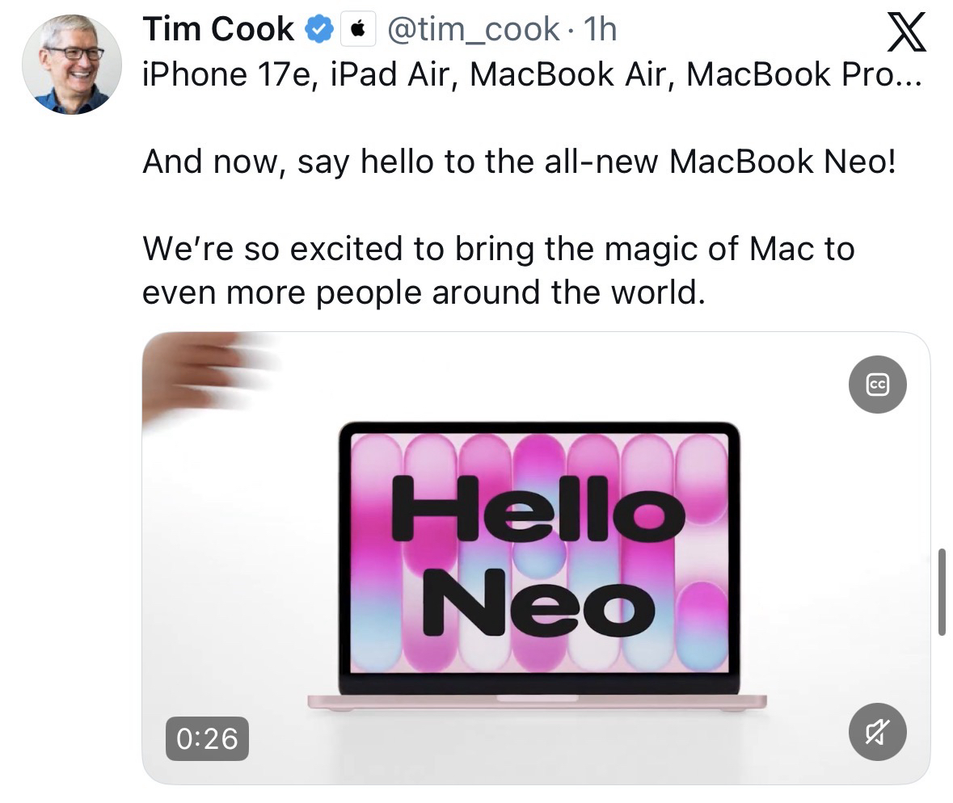Click the 'We're so excited' paragraph
The image size is (953, 803).
(x=499, y=271)
